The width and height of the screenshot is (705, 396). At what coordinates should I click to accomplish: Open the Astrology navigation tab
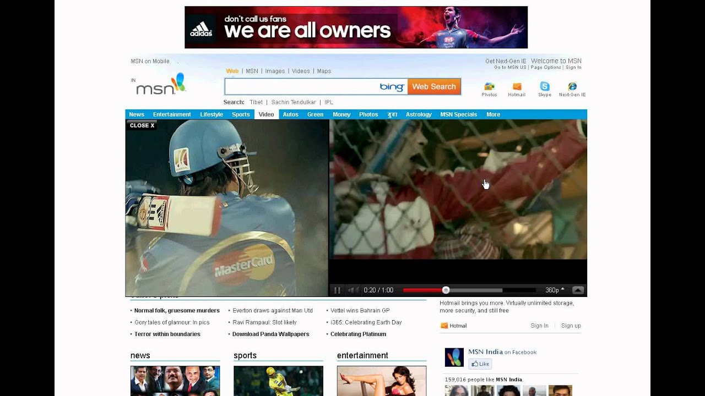[x=419, y=114]
